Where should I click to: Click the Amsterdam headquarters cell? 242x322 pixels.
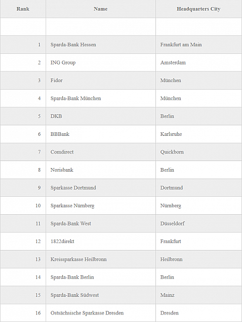[x=199, y=62]
